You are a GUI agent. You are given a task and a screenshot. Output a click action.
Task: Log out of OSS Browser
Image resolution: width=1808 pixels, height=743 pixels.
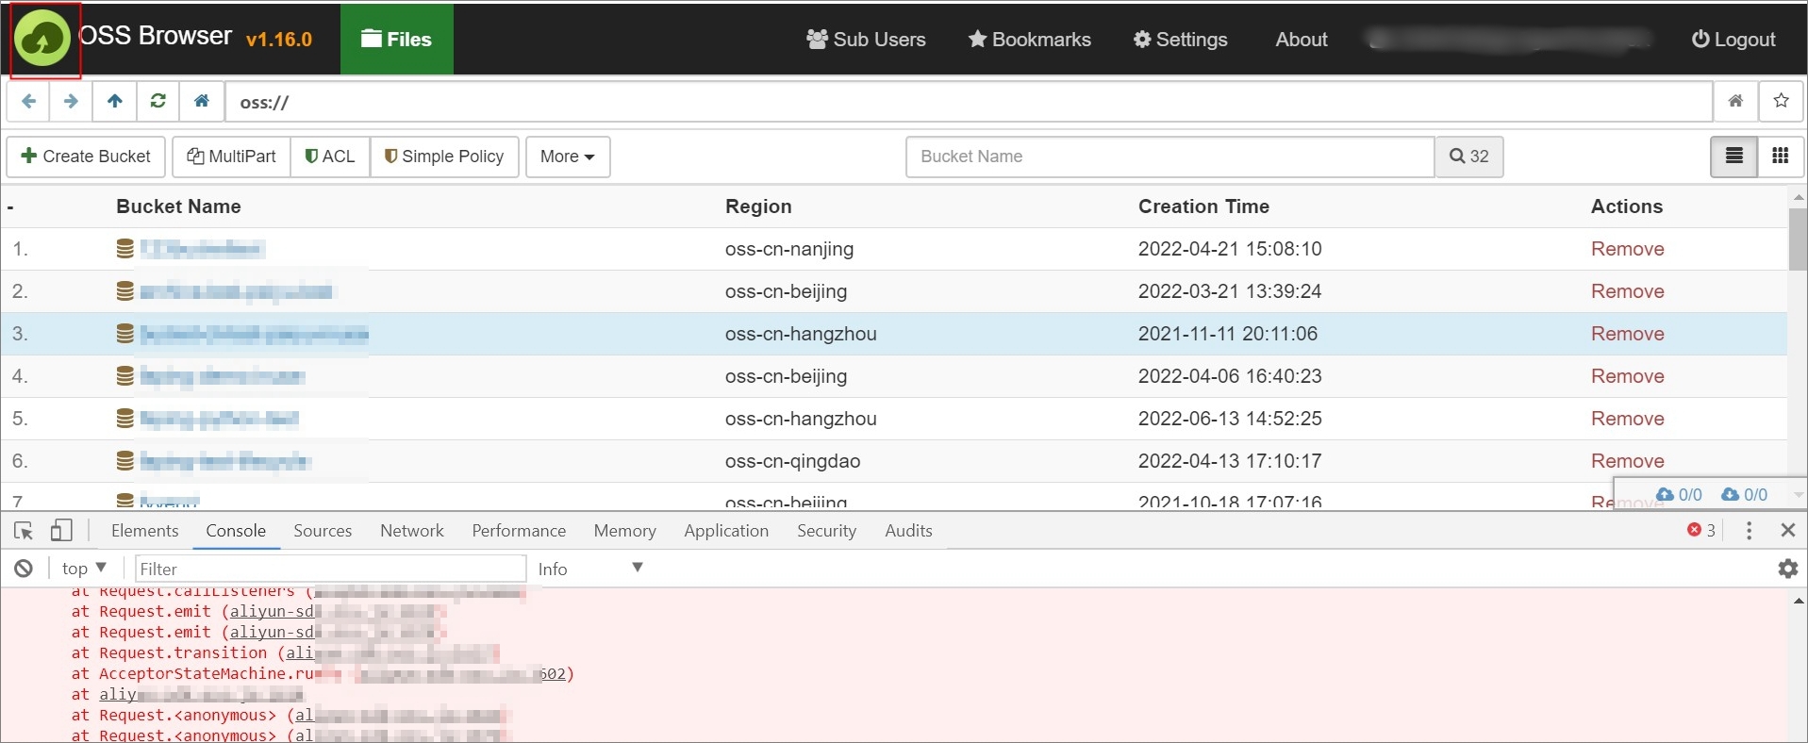1733,40
